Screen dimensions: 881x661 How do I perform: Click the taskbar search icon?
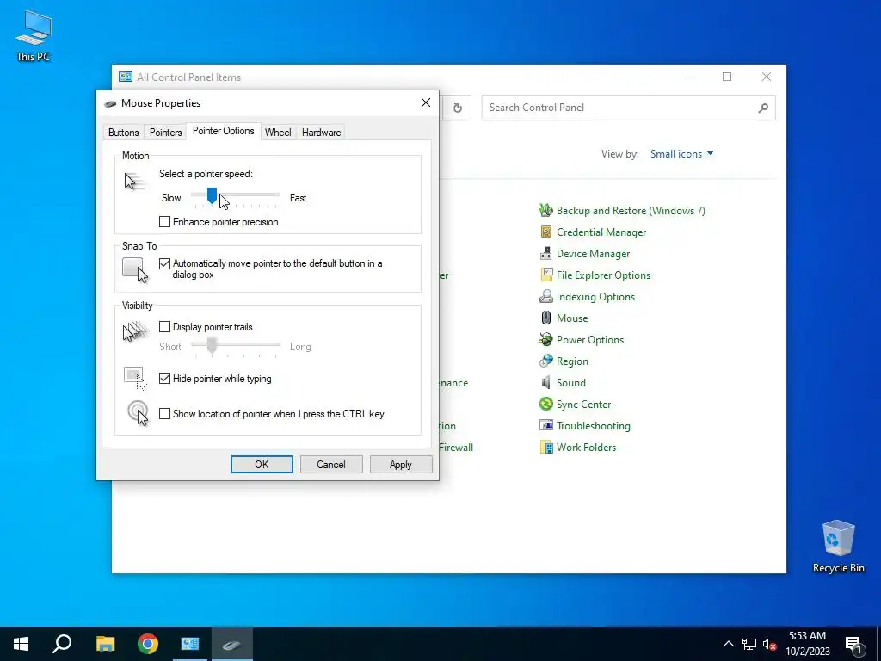(62, 644)
